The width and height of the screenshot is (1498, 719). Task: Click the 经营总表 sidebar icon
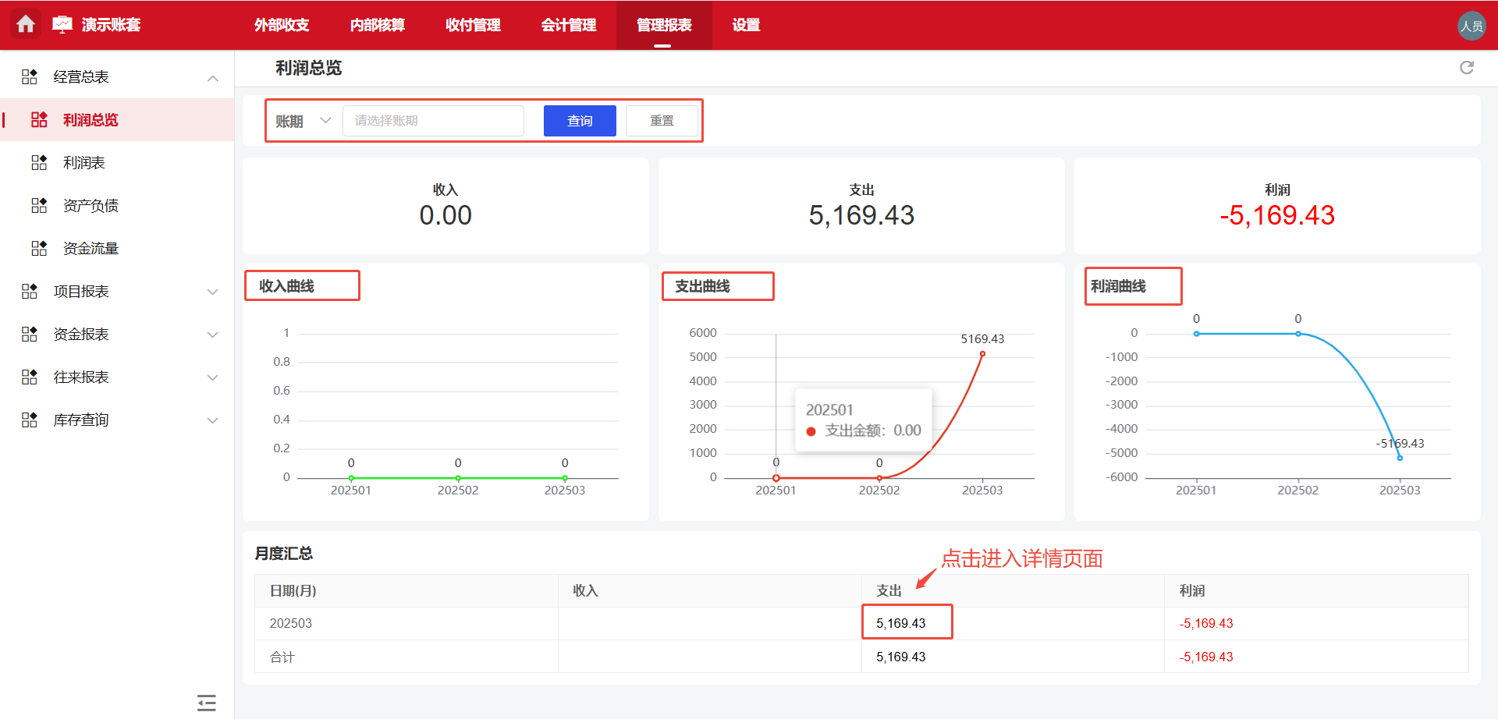pos(29,76)
